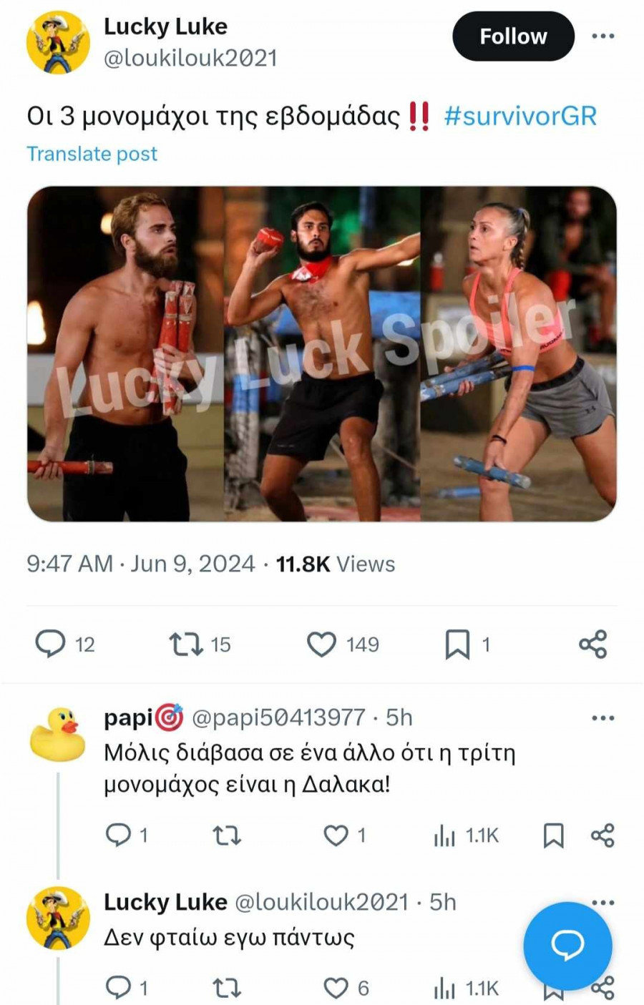The width and height of the screenshot is (644, 1005).
Task: Like the main post with 149 likes
Action: [321, 644]
